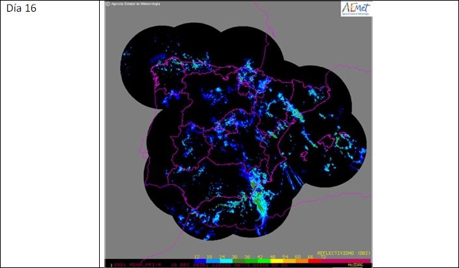Click the AEMet logo in the corner

pyautogui.click(x=356, y=8)
